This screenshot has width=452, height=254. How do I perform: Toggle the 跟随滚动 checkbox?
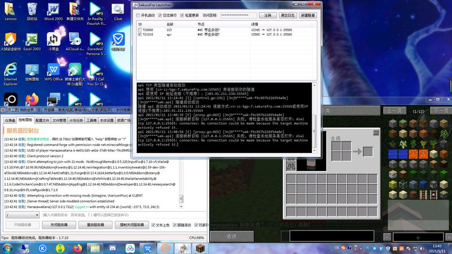(x=175, y=225)
